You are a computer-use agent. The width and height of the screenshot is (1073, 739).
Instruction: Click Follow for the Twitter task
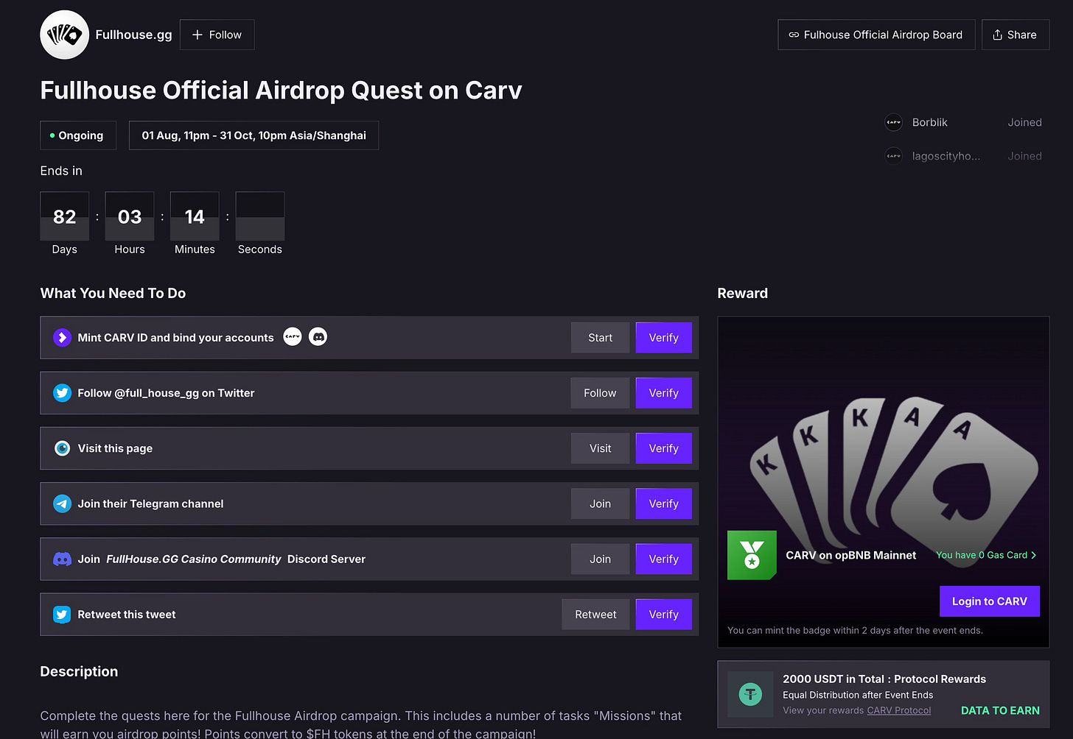[x=600, y=393]
